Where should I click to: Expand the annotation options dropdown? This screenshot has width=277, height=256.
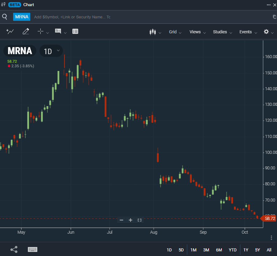point(65,33)
